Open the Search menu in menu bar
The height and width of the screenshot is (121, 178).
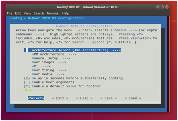[x=39, y=13]
